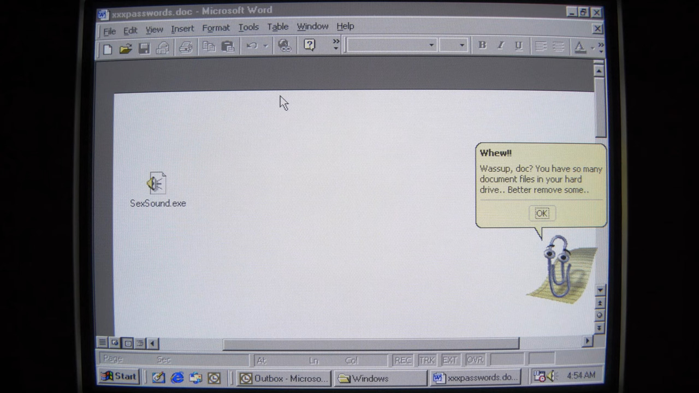Screen dimensions: 699x393
Task: Click the first Quick Launch icon beside Start
Action: (158, 378)
